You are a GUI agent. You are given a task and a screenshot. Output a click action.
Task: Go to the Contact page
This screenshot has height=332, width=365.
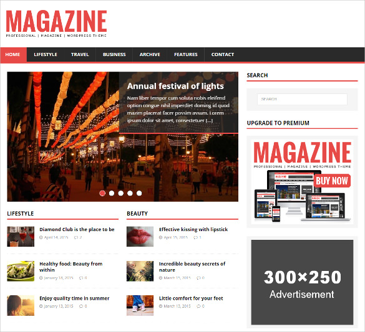click(223, 55)
